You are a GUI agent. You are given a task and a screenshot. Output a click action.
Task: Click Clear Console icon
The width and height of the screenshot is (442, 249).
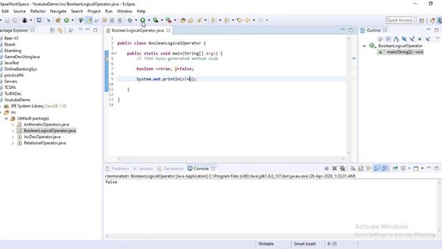353,169
